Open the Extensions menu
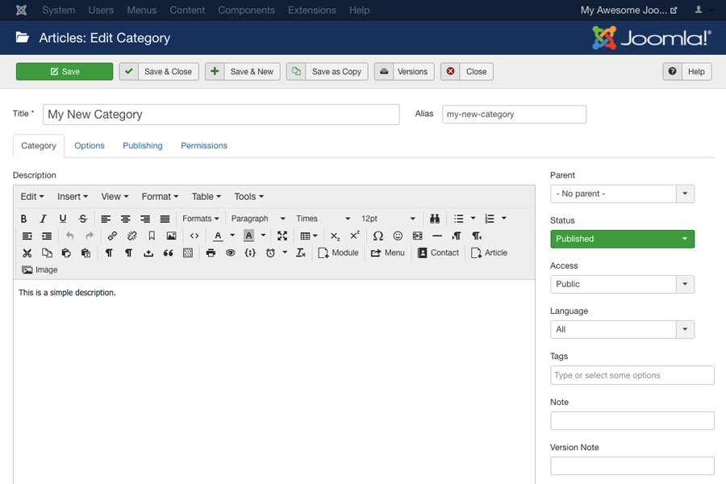 [314, 10]
